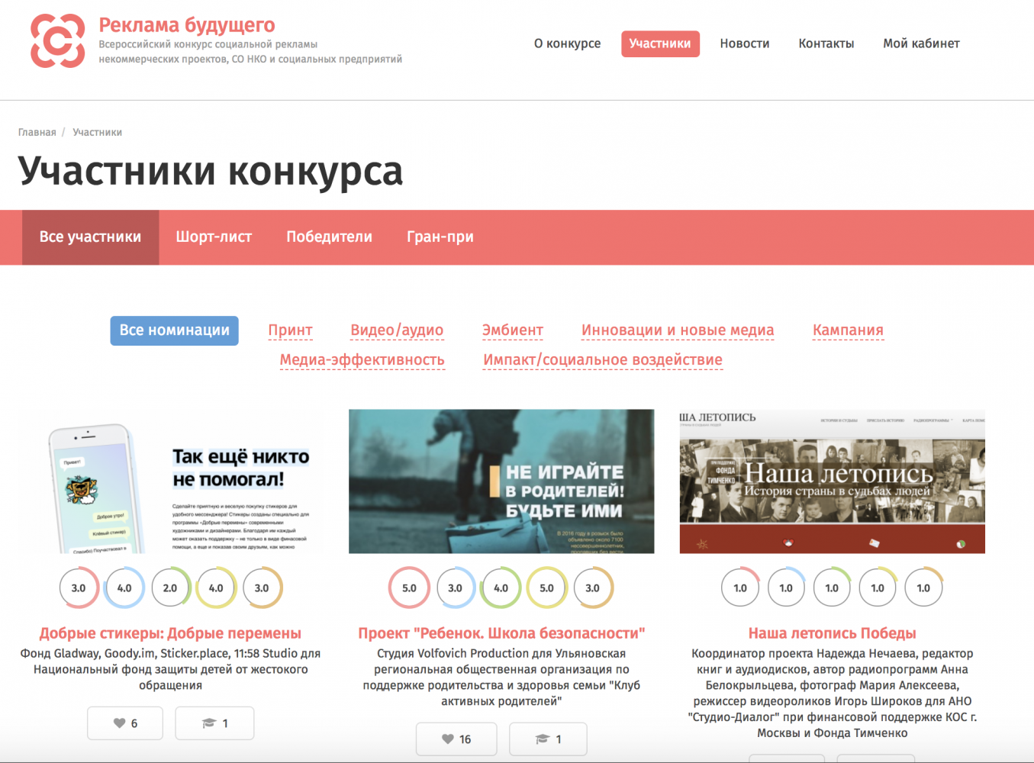Click the Реклама будущего logo icon
The height and width of the screenshot is (763, 1034).
(57, 41)
